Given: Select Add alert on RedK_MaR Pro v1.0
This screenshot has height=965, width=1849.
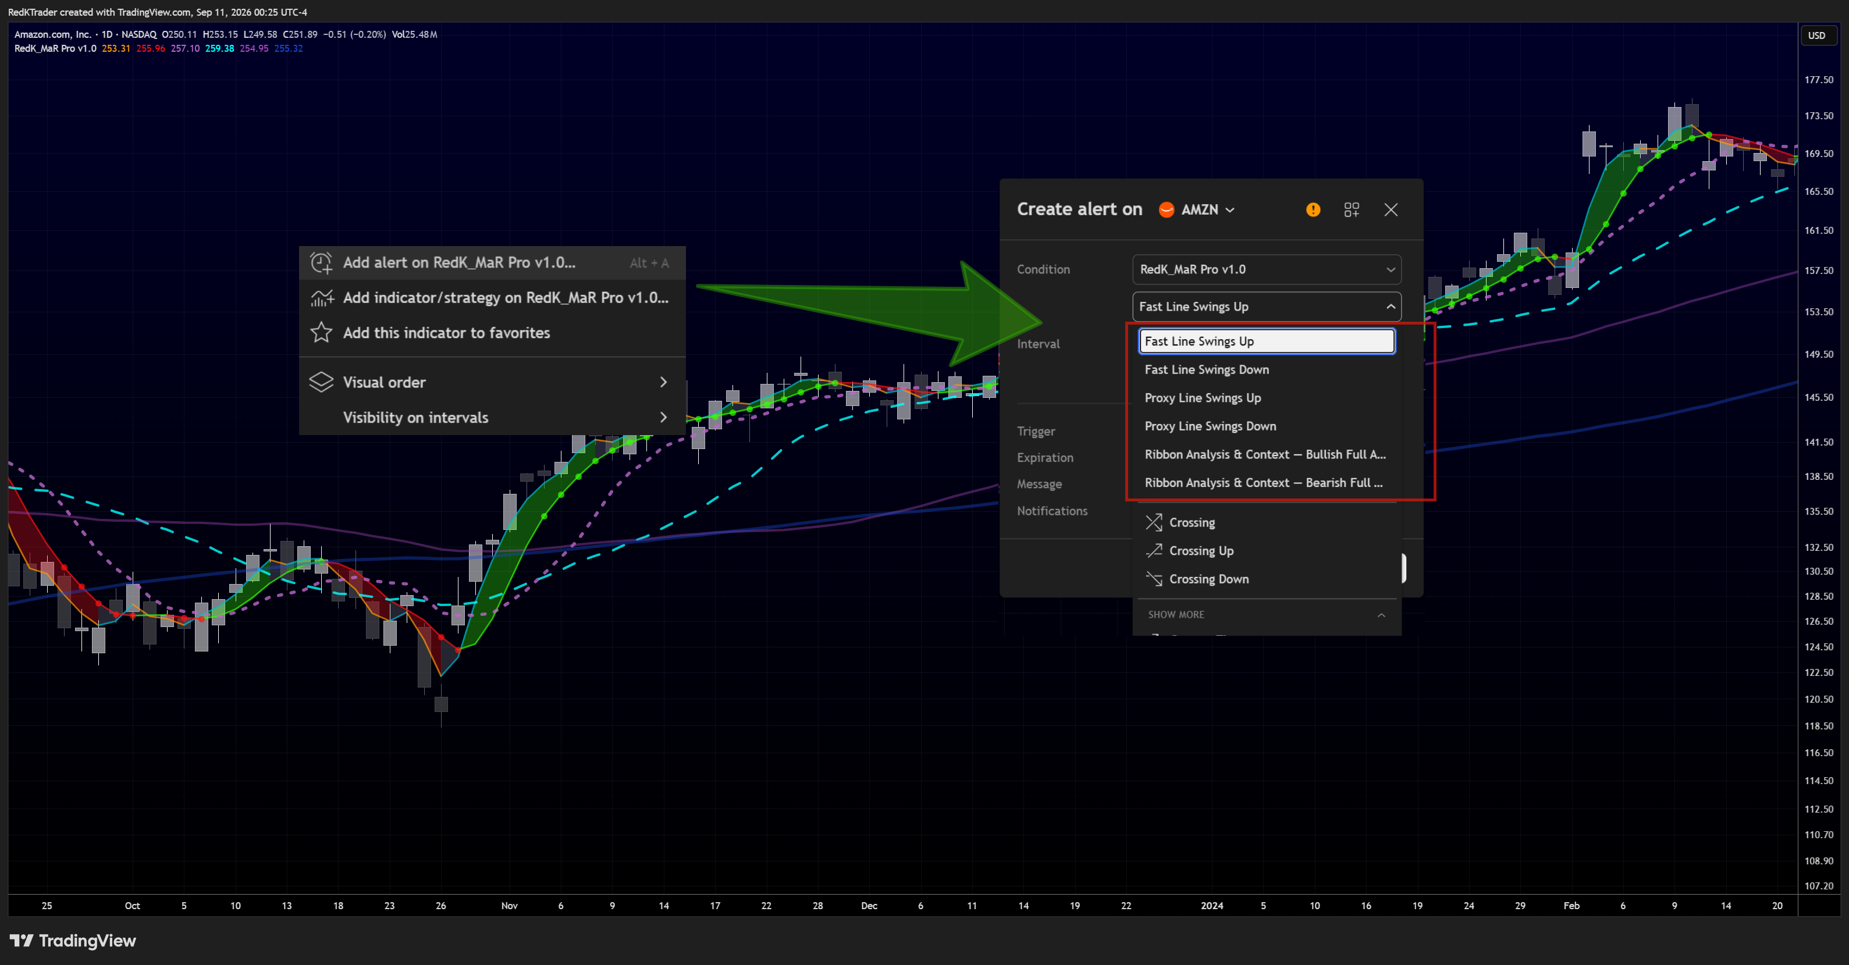Looking at the screenshot, I should click(x=492, y=262).
